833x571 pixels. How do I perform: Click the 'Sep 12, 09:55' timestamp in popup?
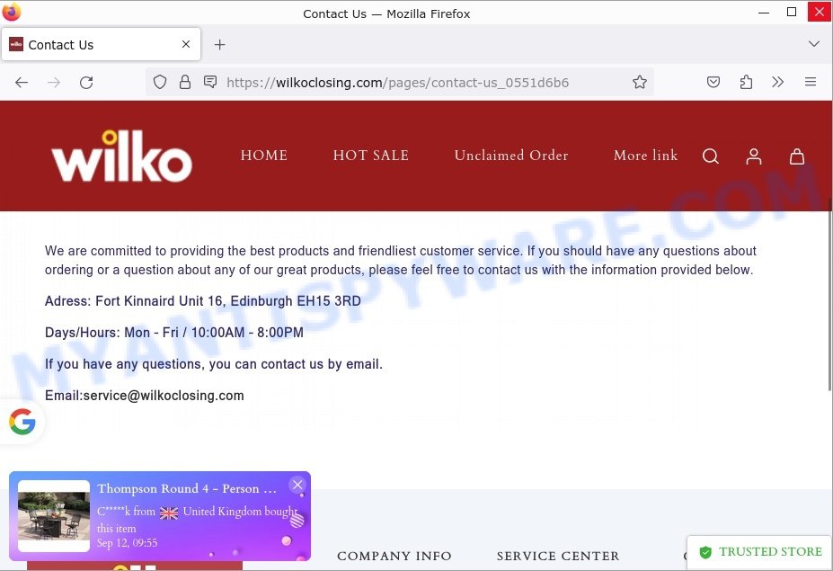point(127,543)
